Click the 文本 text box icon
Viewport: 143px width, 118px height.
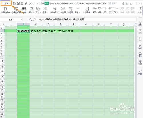coord(140,10)
